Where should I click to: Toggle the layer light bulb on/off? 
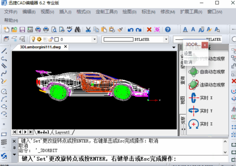click(x=34, y=39)
